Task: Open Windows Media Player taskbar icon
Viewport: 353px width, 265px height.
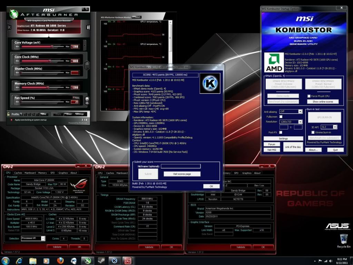Action: [46, 261]
